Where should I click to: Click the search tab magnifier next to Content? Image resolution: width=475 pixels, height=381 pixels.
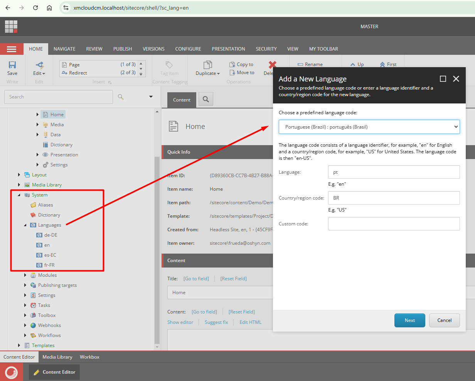(x=206, y=100)
